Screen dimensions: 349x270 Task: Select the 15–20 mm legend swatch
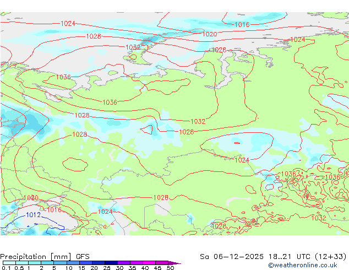click(x=85, y=263)
